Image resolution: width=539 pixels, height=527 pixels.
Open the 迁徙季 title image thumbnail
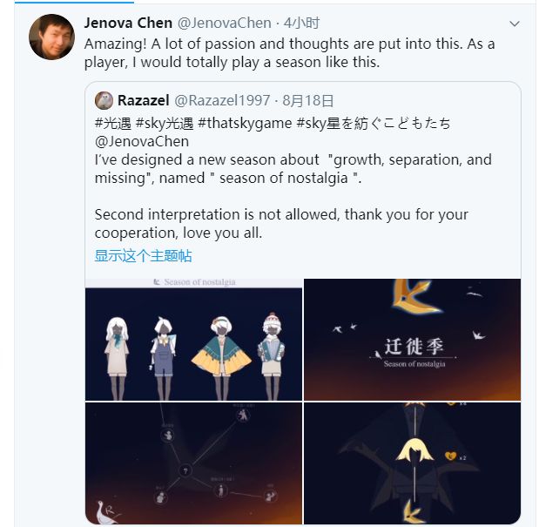click(x=412, y=340)
